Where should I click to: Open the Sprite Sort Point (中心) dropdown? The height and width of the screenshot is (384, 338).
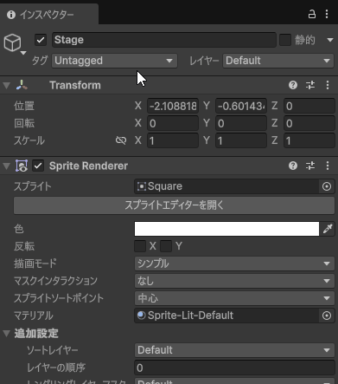[x=234, y=298]
